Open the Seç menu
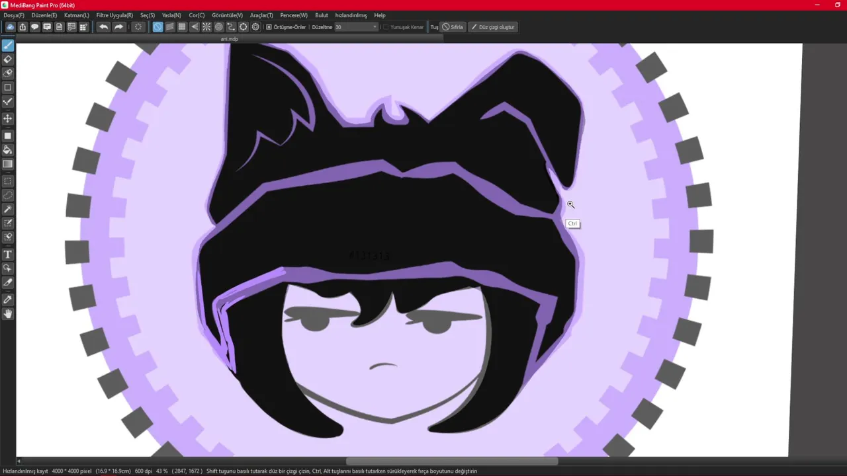This screenshot has height=476, width=847. 148,15
